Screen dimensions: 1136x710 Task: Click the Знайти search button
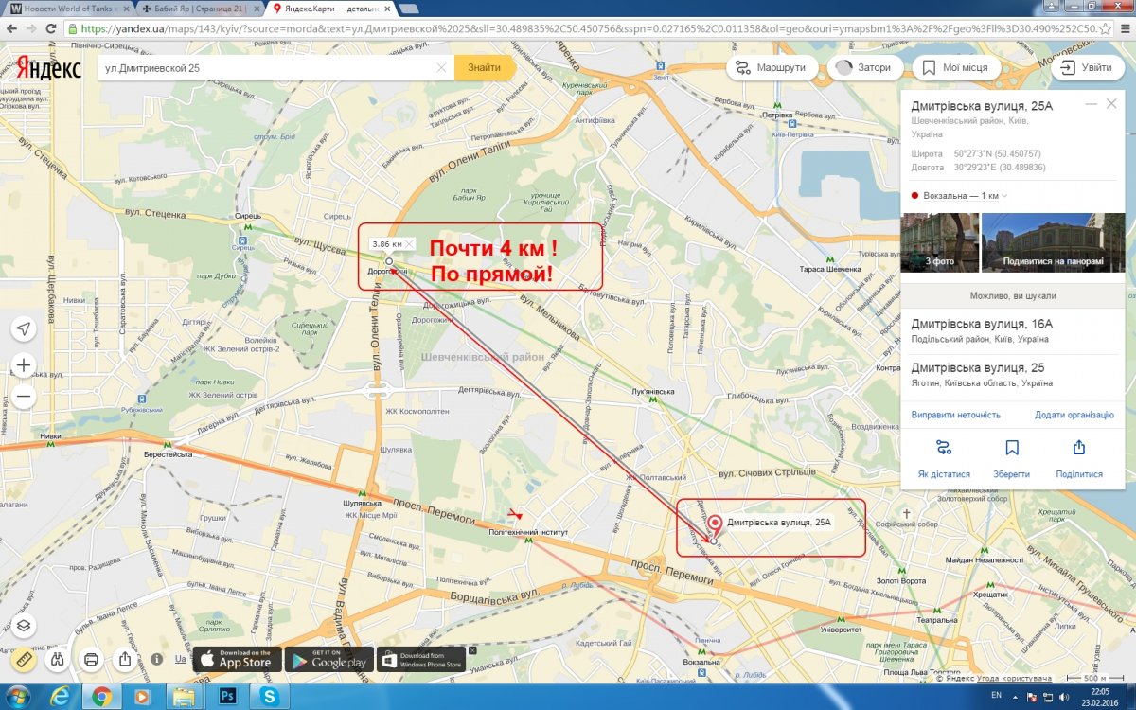pos(484,67)
